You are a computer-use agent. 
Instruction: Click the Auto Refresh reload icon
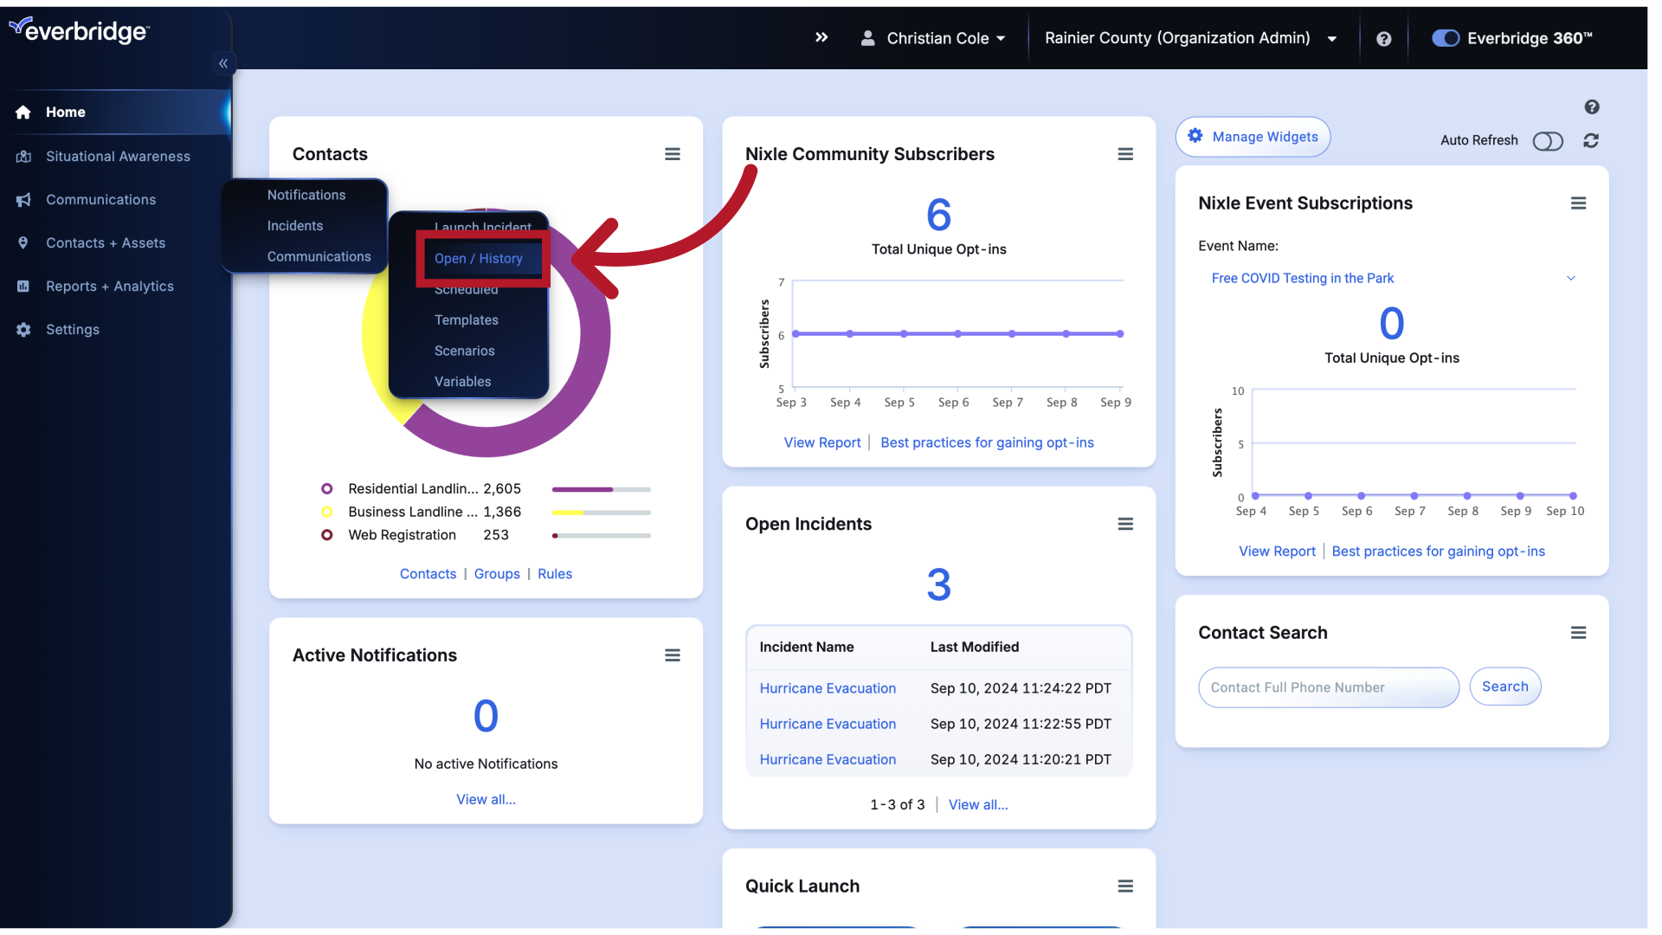[1591, 140]
